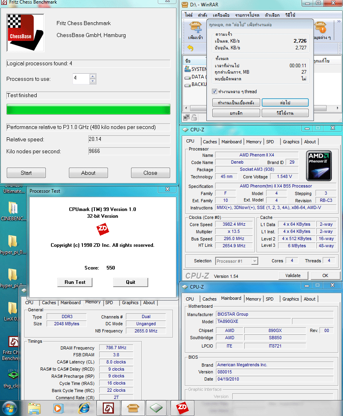
Task: Switch to Memory tab in bottom-right CPU-Z window
Action: [253, 299]
